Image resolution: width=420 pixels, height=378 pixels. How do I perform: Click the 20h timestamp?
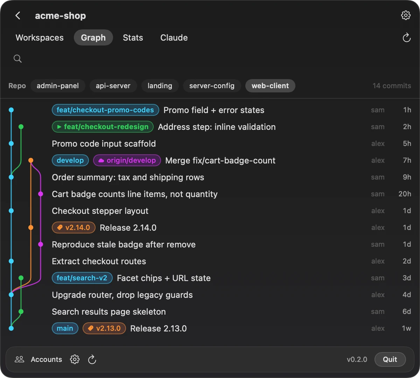click(405, 194)
